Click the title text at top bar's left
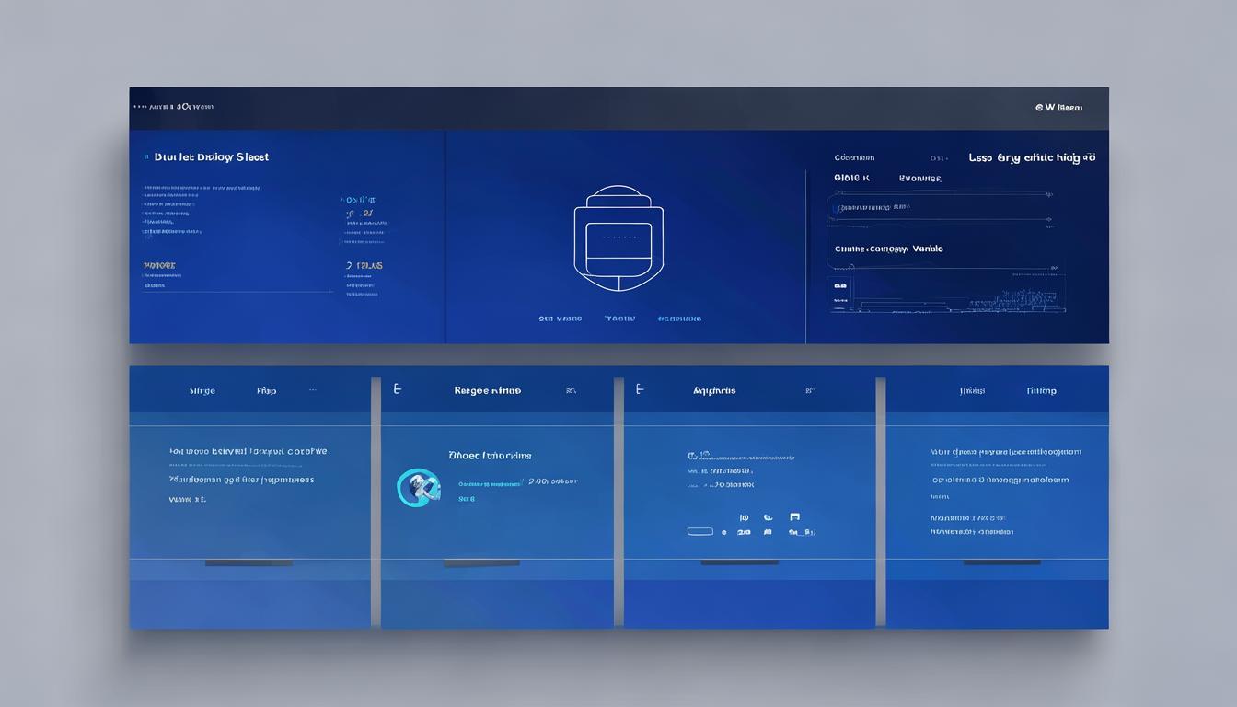Viewport: 1237px width, 707px height. click(x=174, y=107)
